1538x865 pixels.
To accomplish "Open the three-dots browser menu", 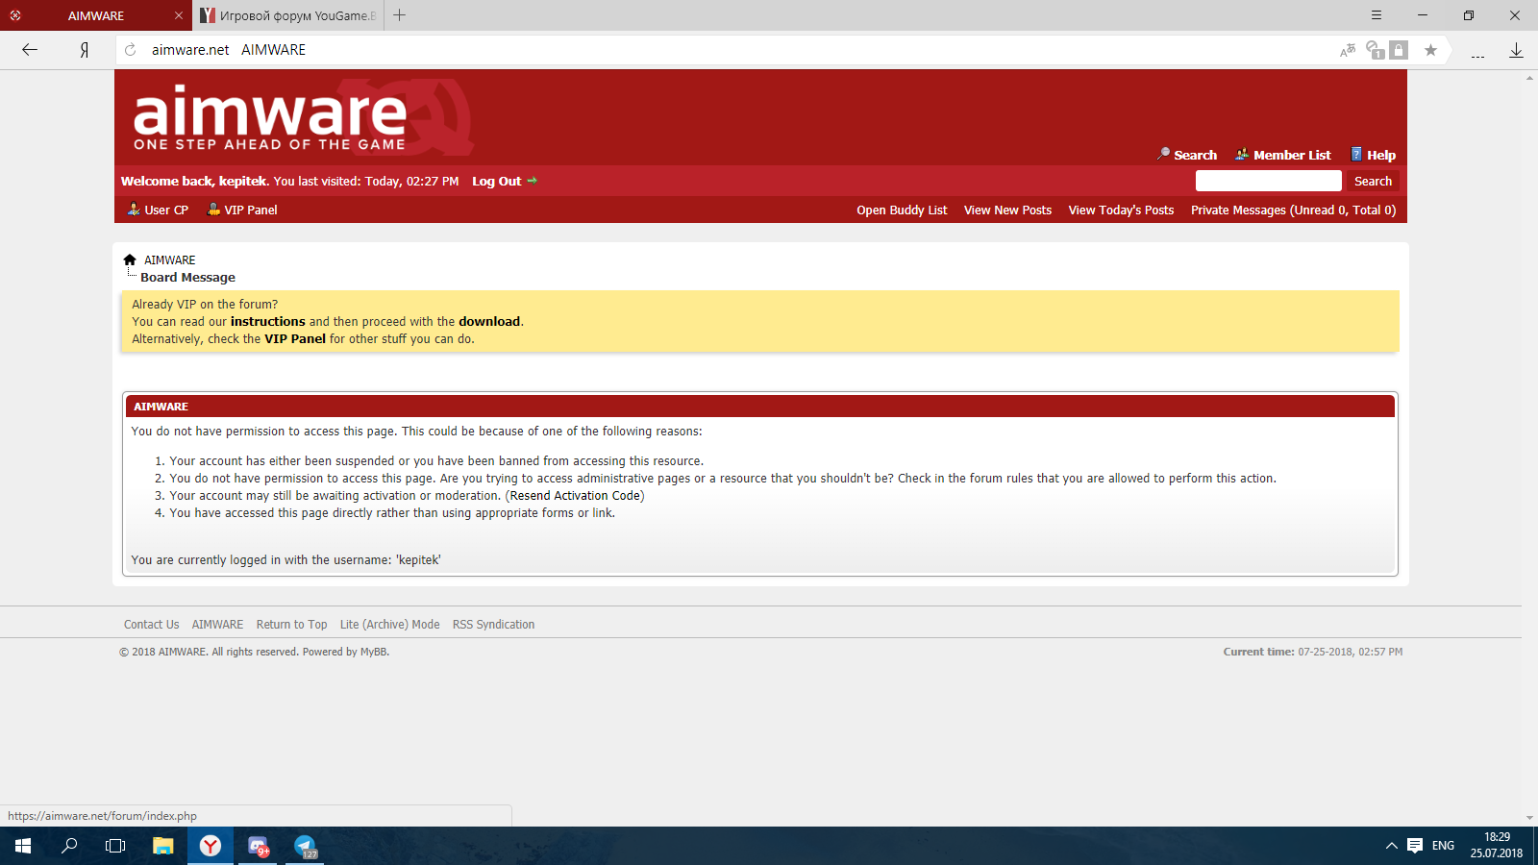I will (1477, 56).
